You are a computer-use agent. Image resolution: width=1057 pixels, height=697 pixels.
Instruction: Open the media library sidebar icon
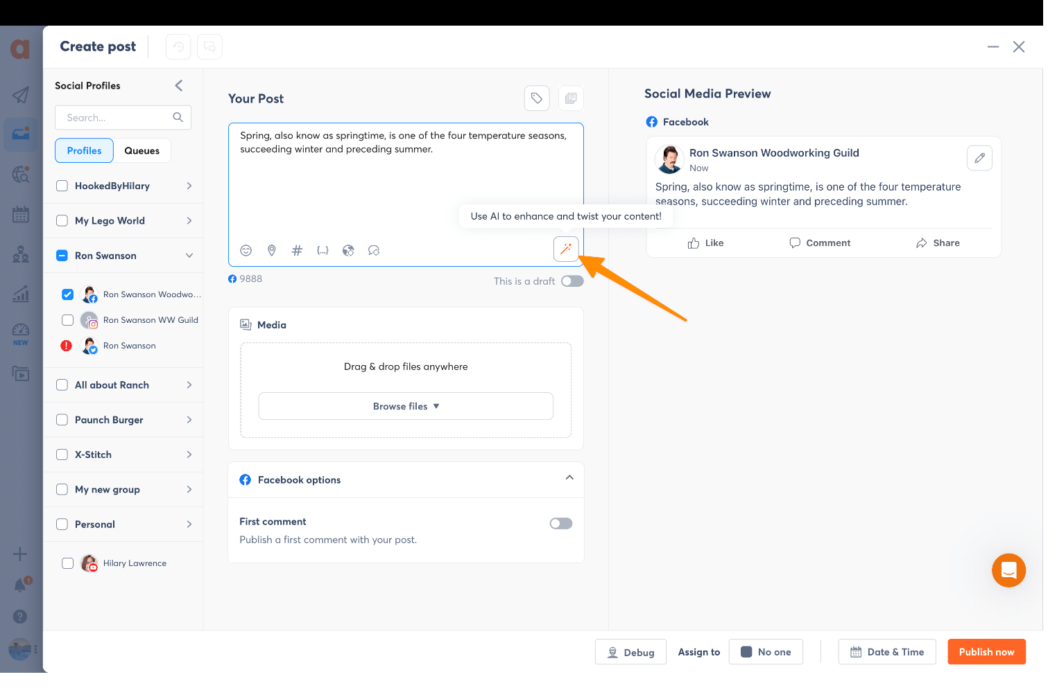pyautogui.click(x=21, y=374)
